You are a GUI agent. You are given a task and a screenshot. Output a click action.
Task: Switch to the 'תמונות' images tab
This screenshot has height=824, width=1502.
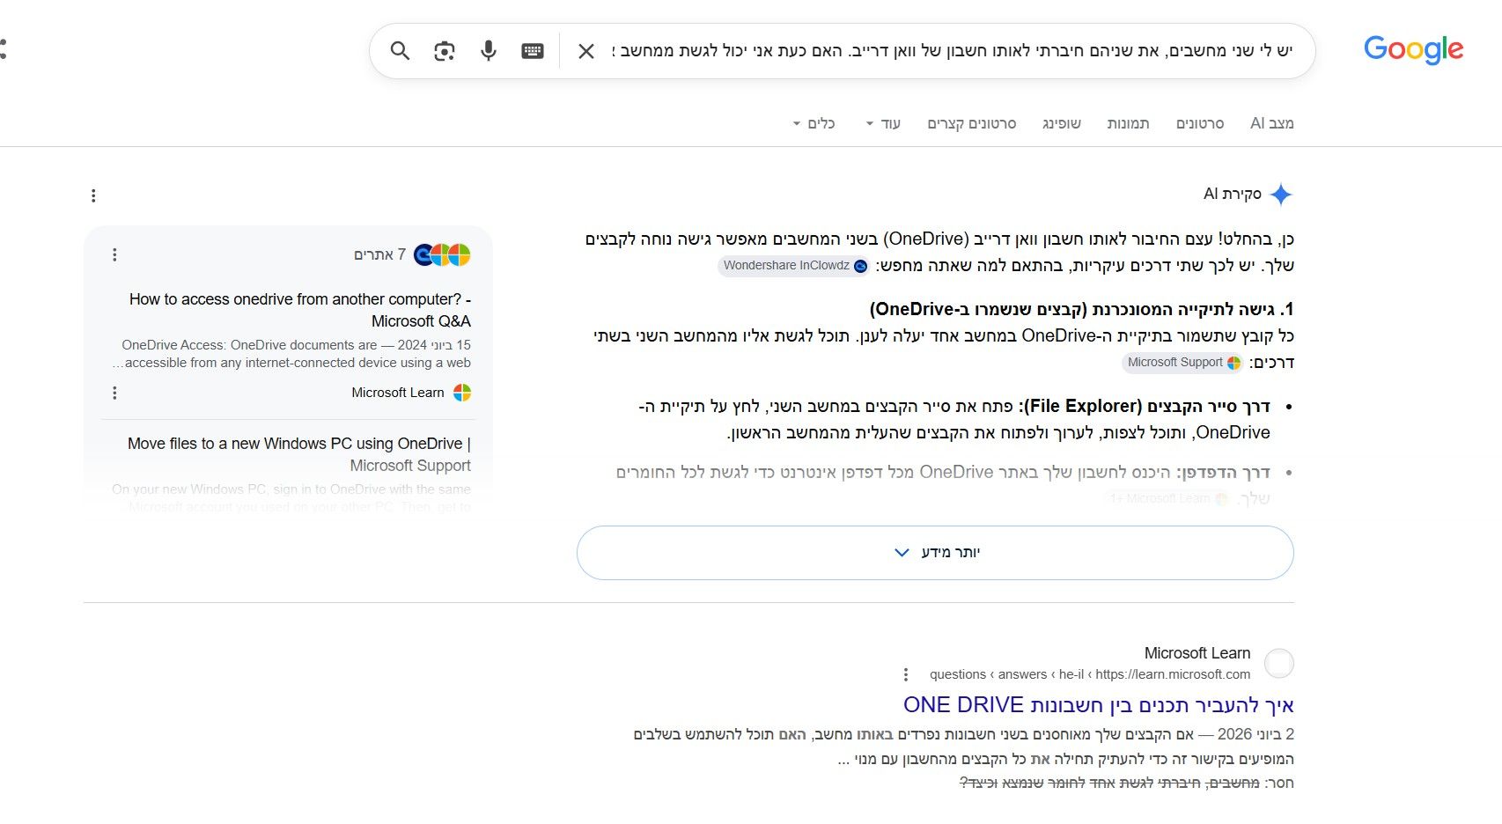click(1128, 123)
